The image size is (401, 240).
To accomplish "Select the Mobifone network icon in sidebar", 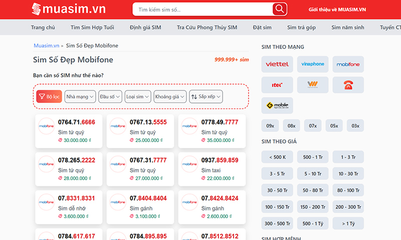I will coord(348,64).
